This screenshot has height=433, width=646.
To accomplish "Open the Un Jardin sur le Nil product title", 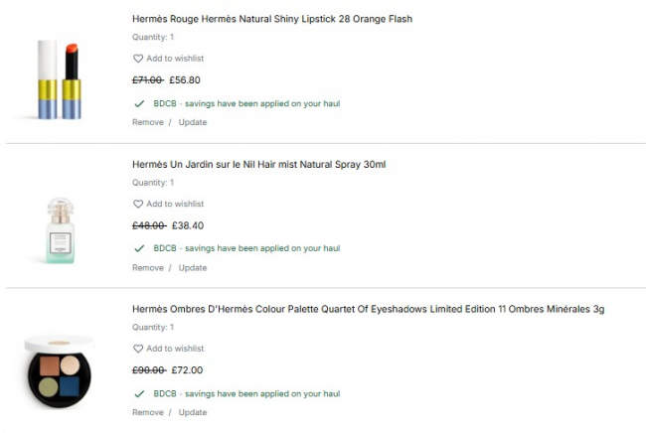I will (258, 164).
